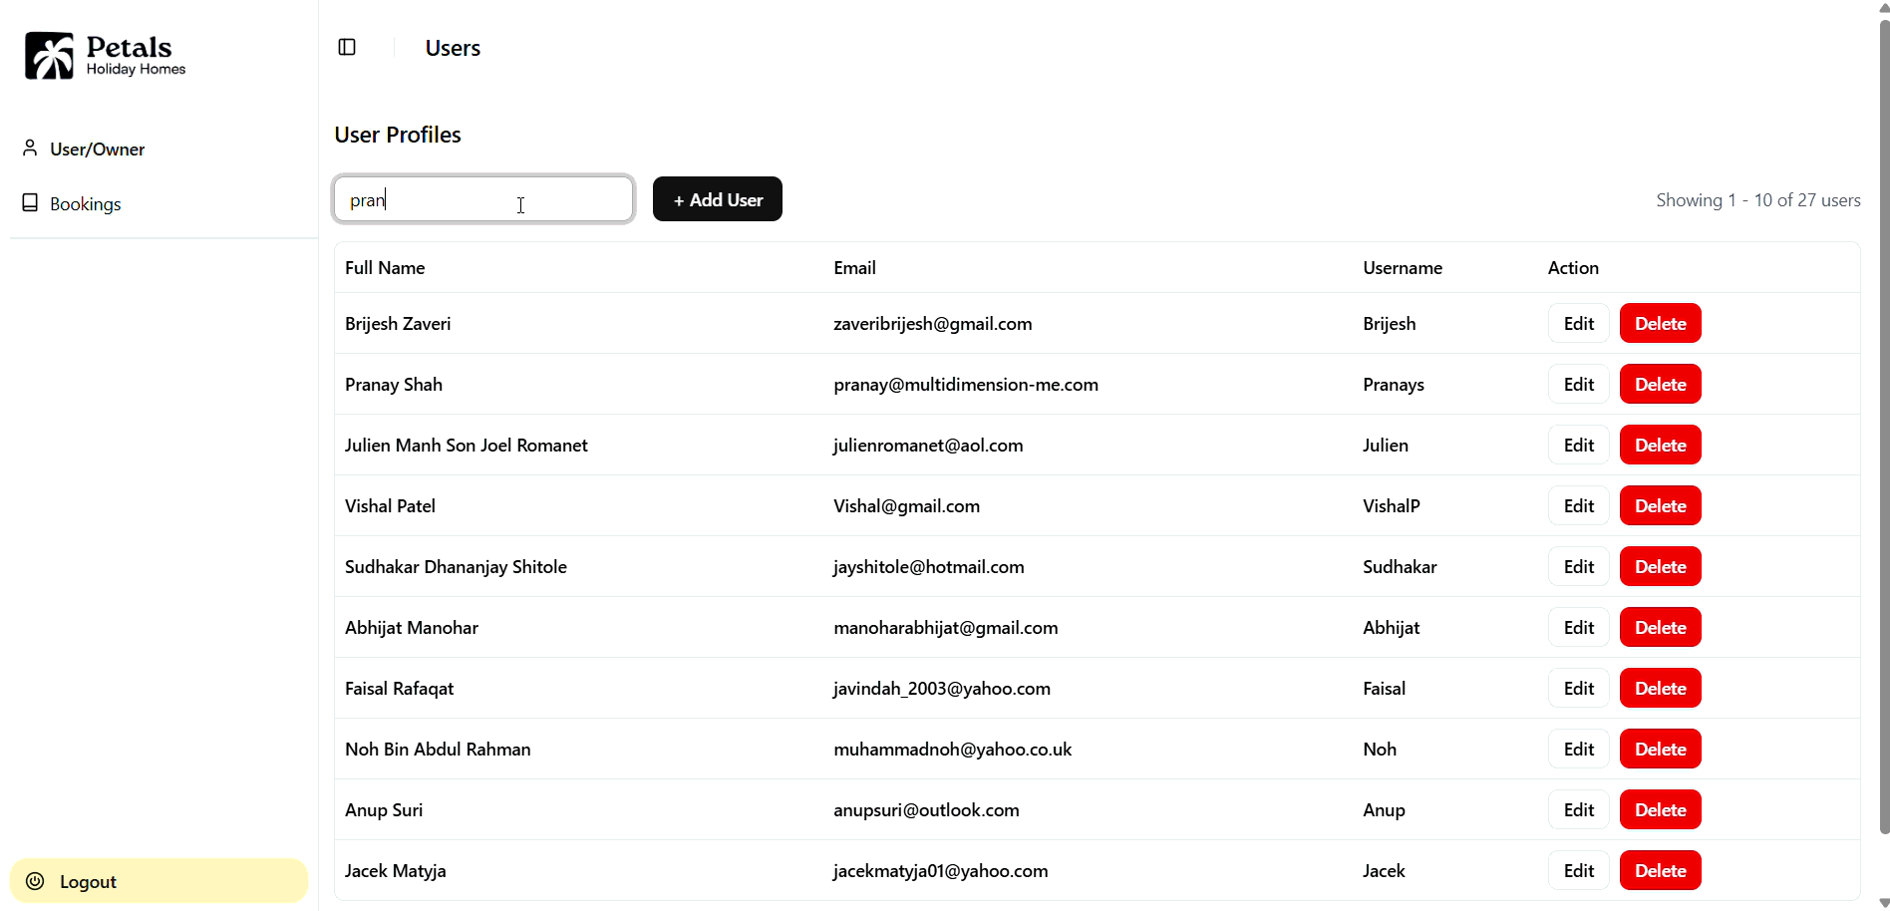Screen dimensions: 1890x911
Task: Click the page vertical scrollbar
Action: (x=1883, y=419)
